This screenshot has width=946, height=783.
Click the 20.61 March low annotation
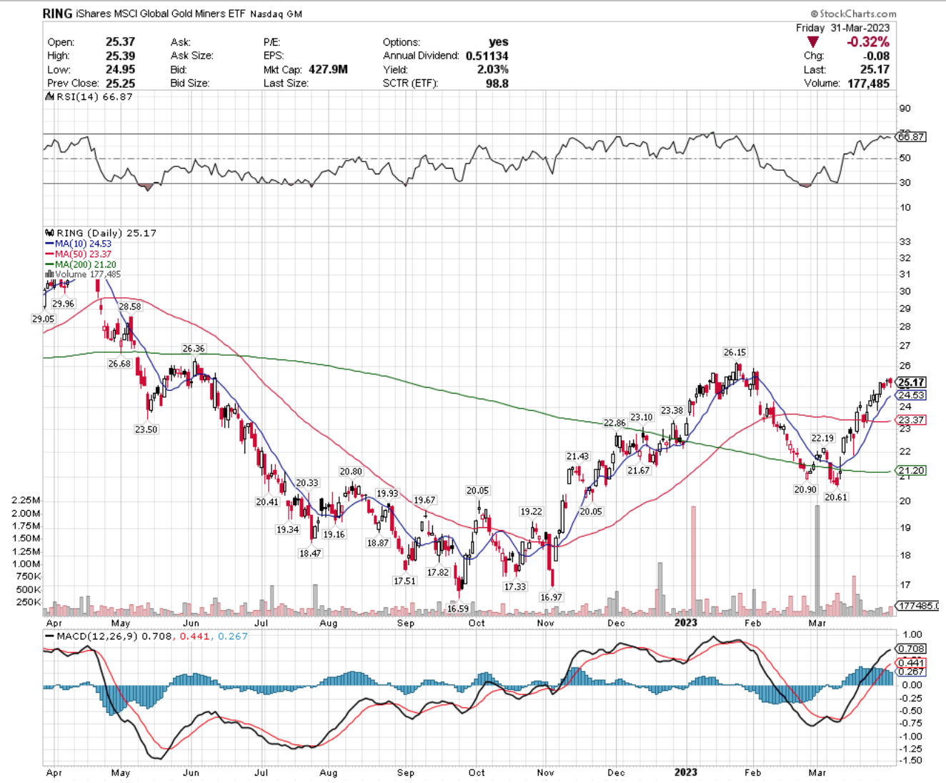point(836,497)
